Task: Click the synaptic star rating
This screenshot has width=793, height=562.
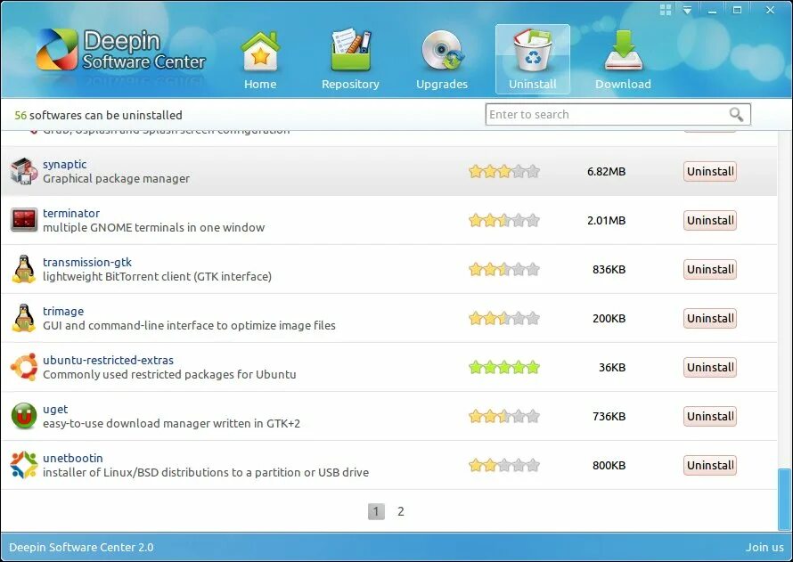Action: point(504,171)
